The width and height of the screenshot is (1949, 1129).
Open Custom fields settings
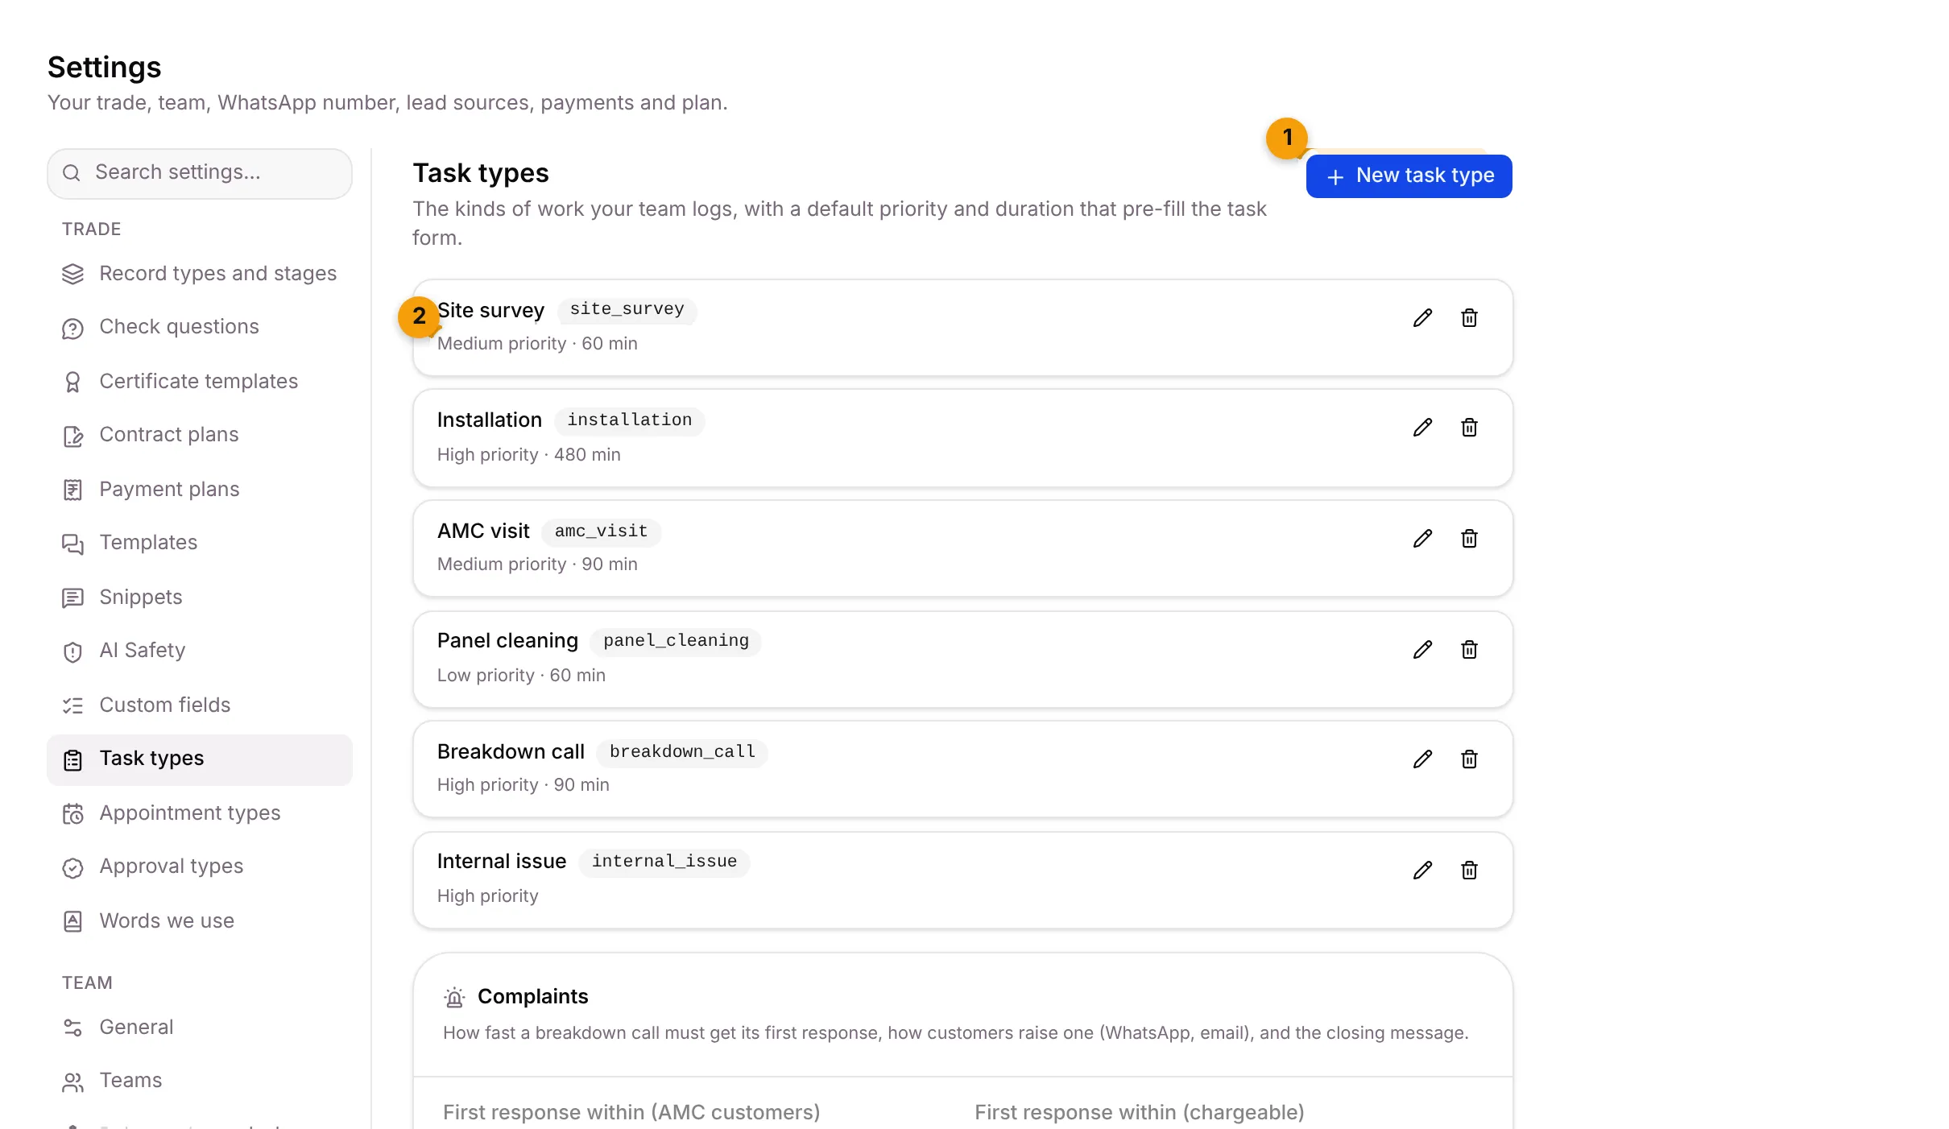point(200,705)
